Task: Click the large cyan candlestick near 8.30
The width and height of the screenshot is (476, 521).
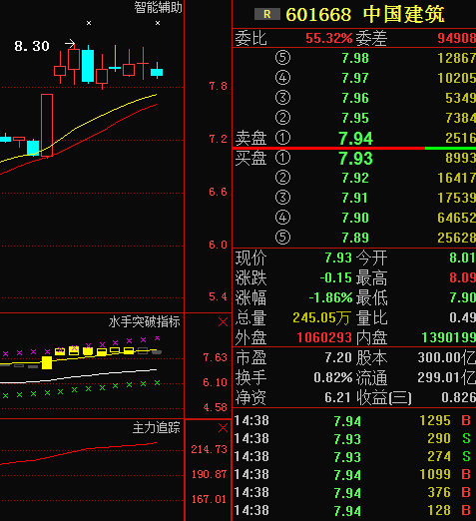Action: pos(88,66)
